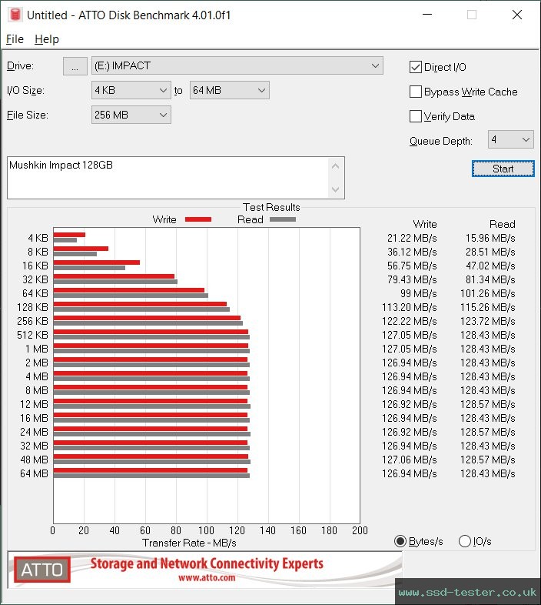The image size is (541, 605).
Task: Open the Queue Depth dropdown
Action: point(510,139)
